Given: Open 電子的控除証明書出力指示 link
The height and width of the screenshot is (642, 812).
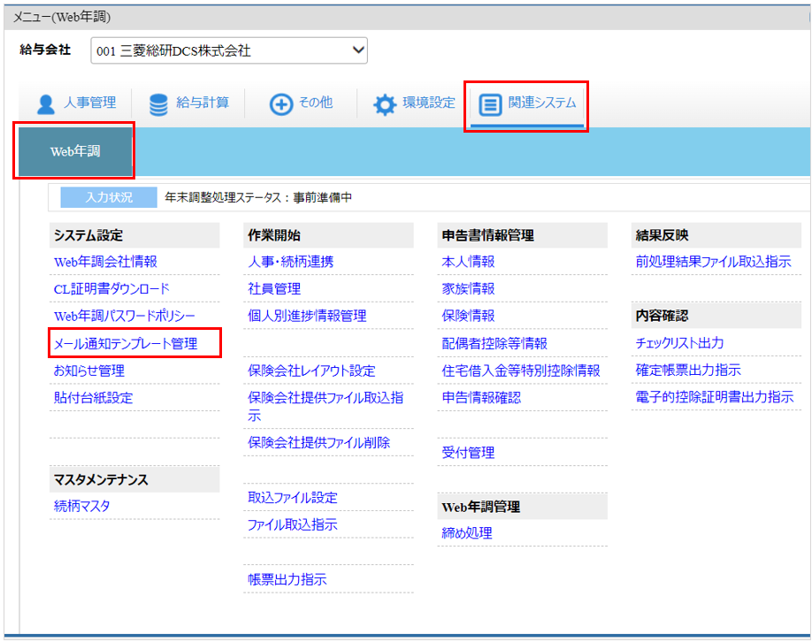Looking at the screenshot, I should click(x=715, y=396).
